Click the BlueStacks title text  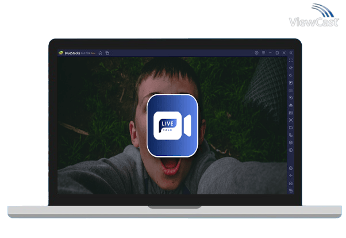(72, 53)
